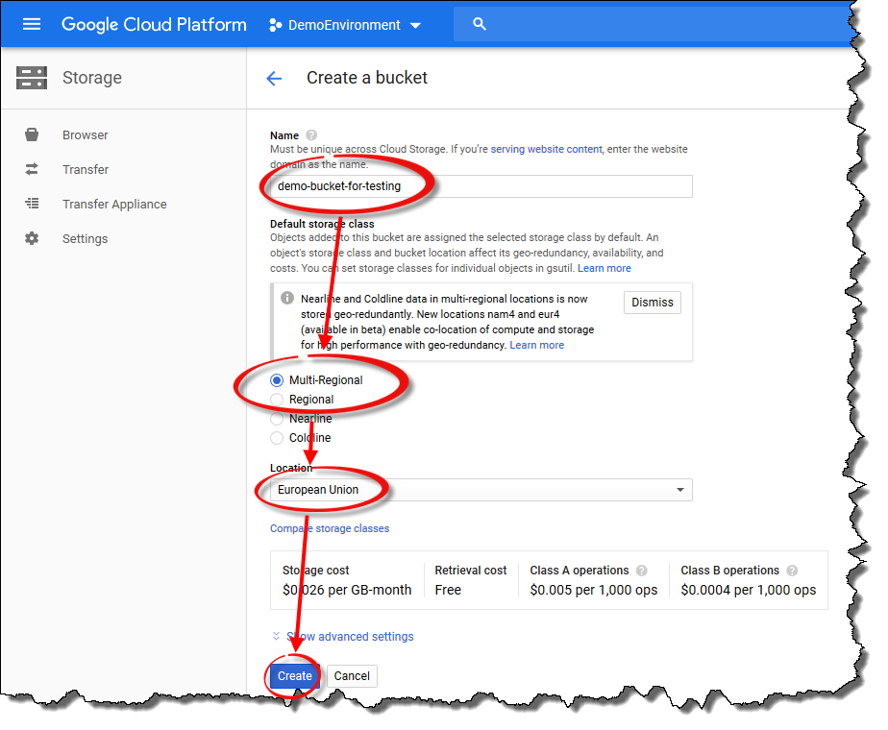
Task: Select the Regional storage class option
Action: coord(278,400)
